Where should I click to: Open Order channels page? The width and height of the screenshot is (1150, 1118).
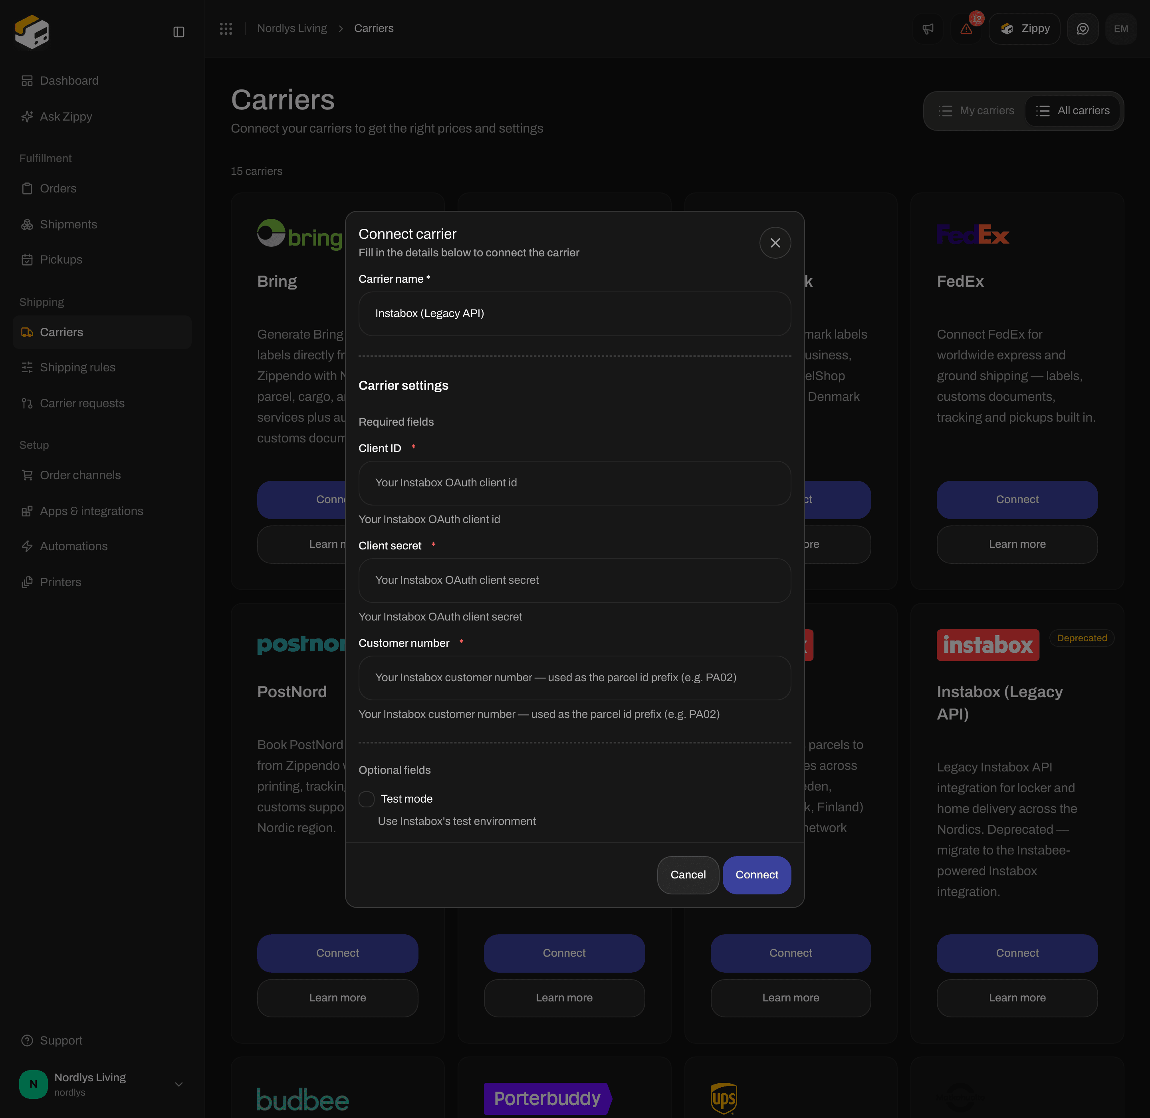(102, 475)
